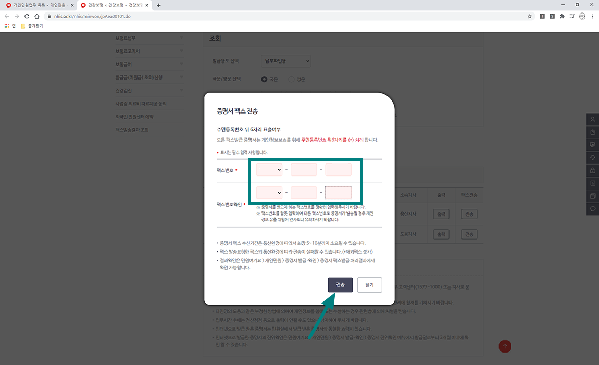599x365 pixels.
Task: Reload the current nhis.or.kr page
Action: pos(27,16)
